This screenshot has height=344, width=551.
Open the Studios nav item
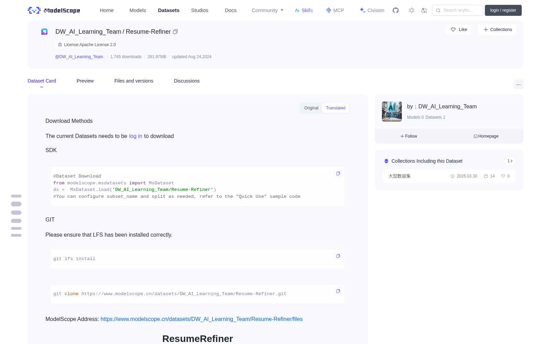[200, 10]
